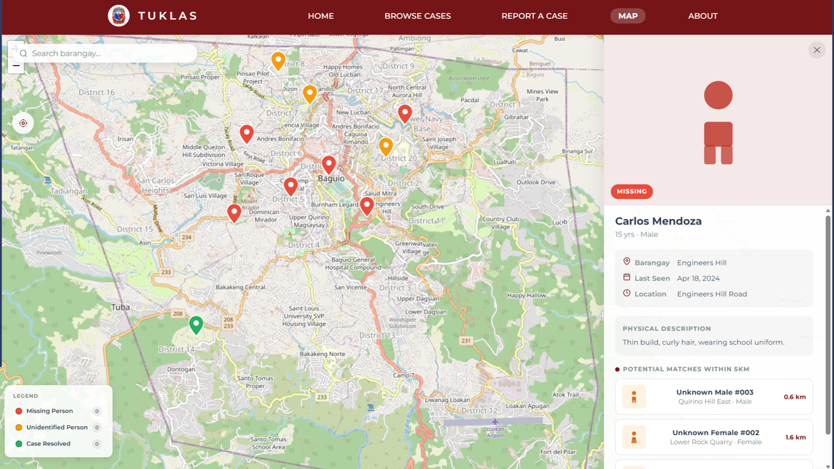Open the green pin above District 14
This screenshot has height=469, width=834.
tap(196, 324)
